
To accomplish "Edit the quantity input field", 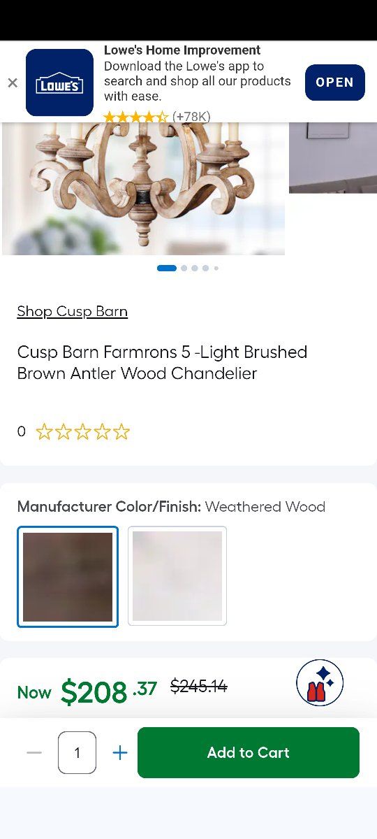I will pyautogui.click(x=77, y=752).
